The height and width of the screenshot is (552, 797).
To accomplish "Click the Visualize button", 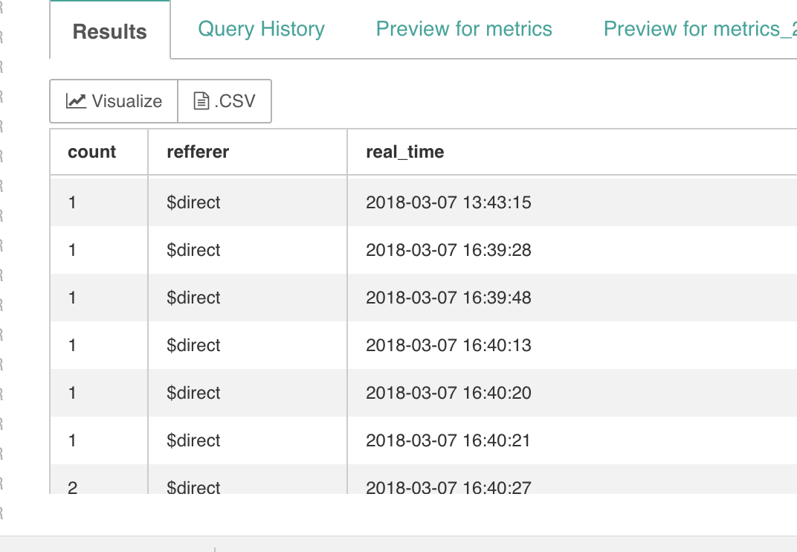I will click(112, 101).
